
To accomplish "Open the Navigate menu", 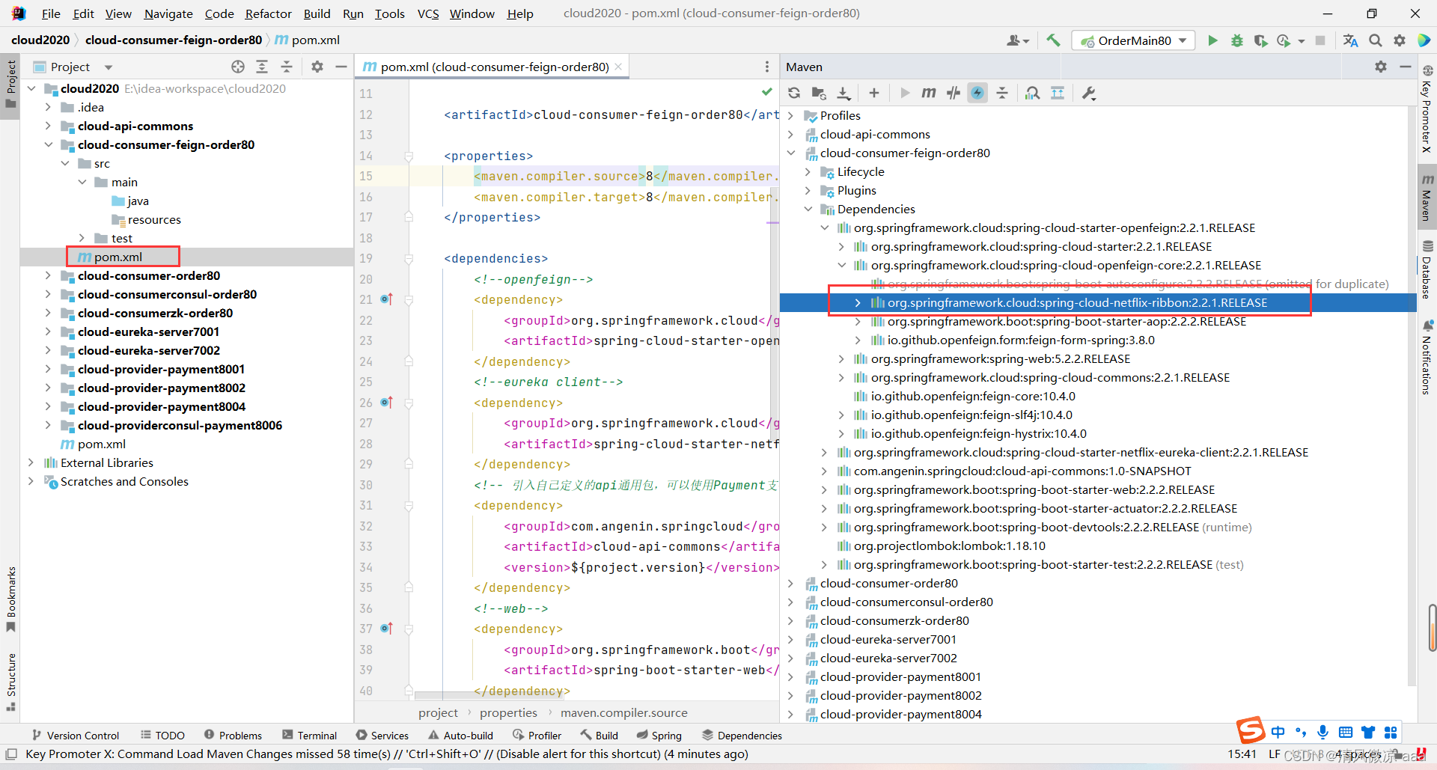I will coord(168,13).
